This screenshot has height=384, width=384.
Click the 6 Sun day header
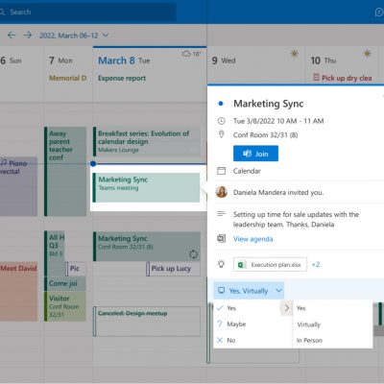click(x=11, y=60)
